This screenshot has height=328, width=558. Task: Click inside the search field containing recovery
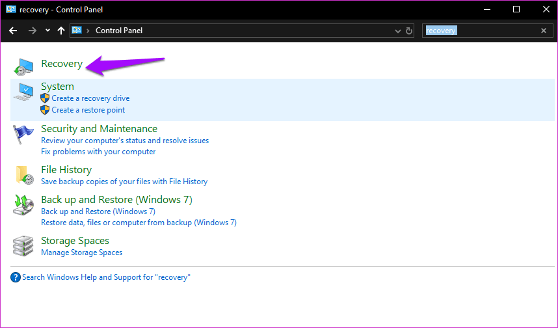click(x=488, y=31)
